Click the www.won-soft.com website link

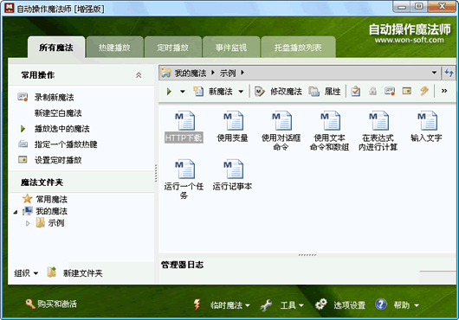point(409,40)
